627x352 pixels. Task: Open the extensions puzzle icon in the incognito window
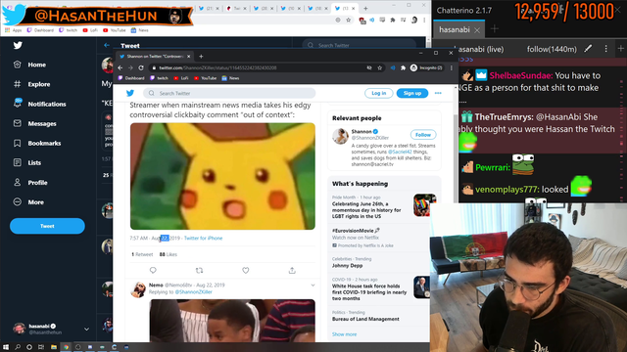(403, 67)
